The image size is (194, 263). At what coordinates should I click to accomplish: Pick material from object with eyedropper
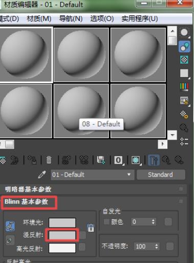tap(42, 175)
